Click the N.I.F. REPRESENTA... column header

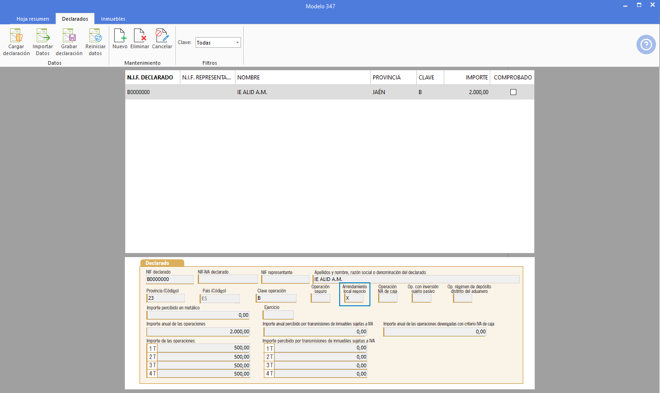click(x=207, y=78)
